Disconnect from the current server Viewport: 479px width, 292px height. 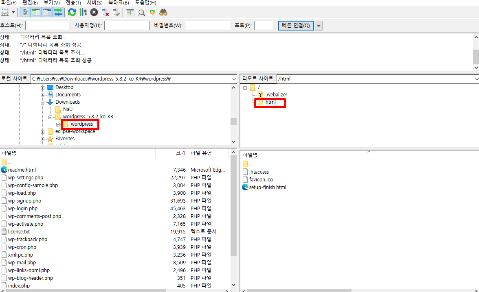(105, 13)
